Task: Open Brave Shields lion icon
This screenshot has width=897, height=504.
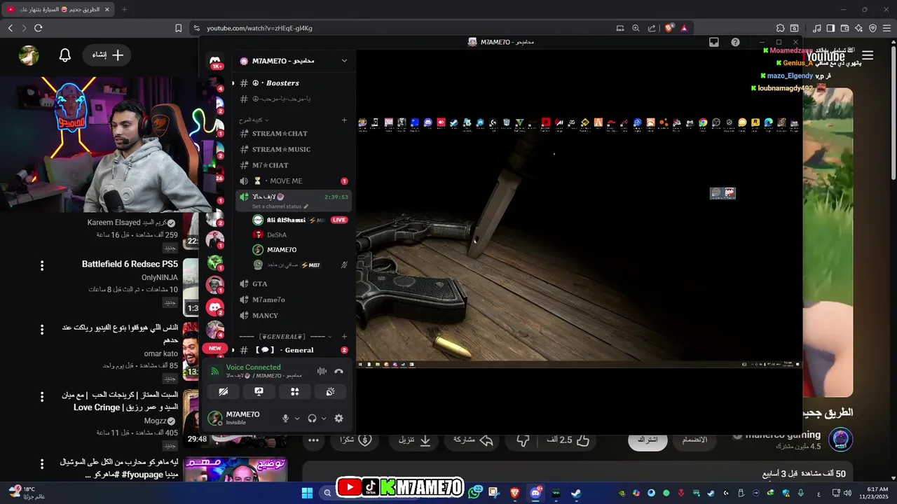Action: (x=669, y=28)
